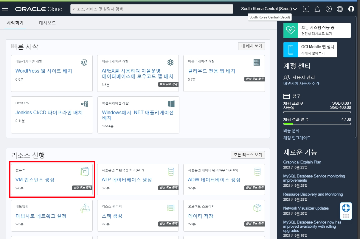Expand the South Korea Central region dropdown
The image size is (360, 239).
click(x=269, y=9)
